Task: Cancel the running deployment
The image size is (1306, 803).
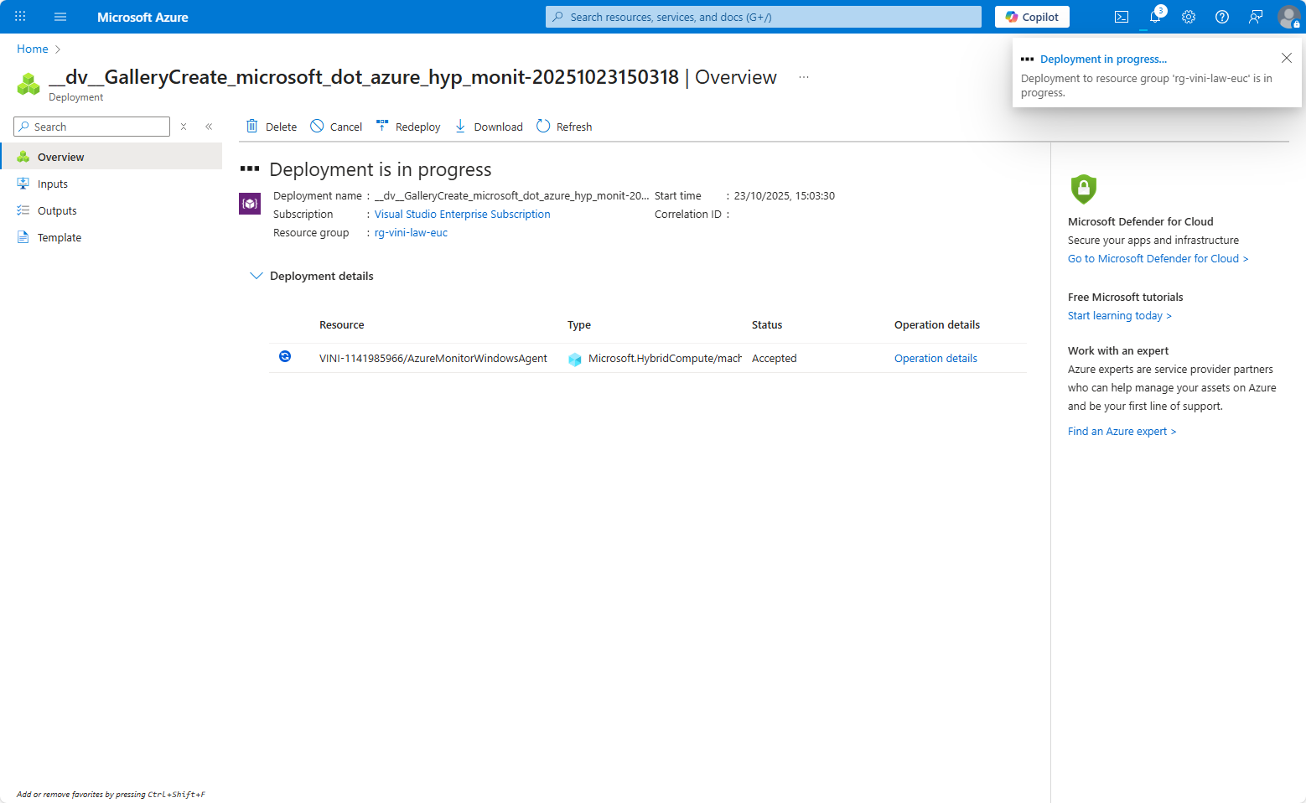Action: (336, 127)
